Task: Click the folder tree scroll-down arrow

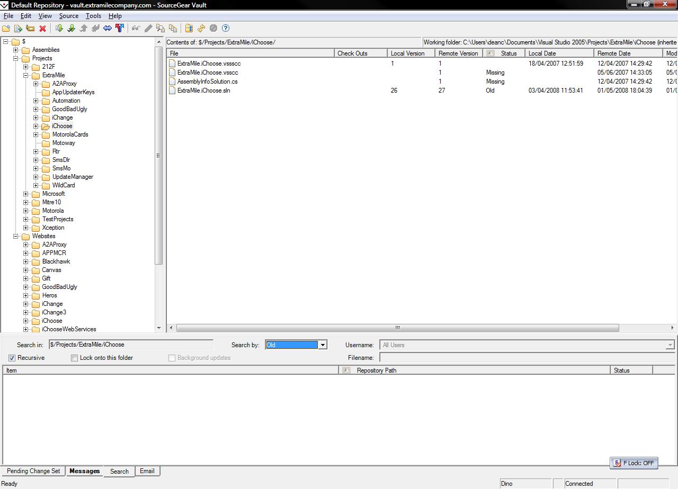Action: click(x=159, y=328)
